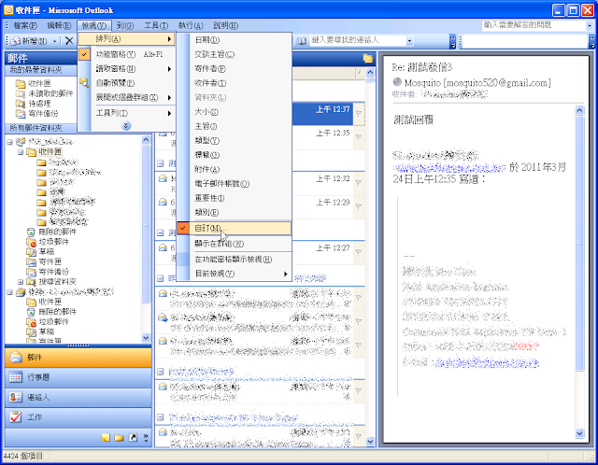Click configure buttons chevron in navigation pane
The height and width of the screenshot is (465, 598).
point(146,438)
